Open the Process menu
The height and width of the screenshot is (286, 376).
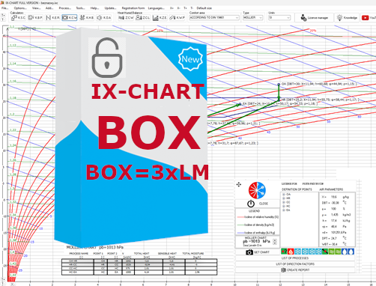65,8
